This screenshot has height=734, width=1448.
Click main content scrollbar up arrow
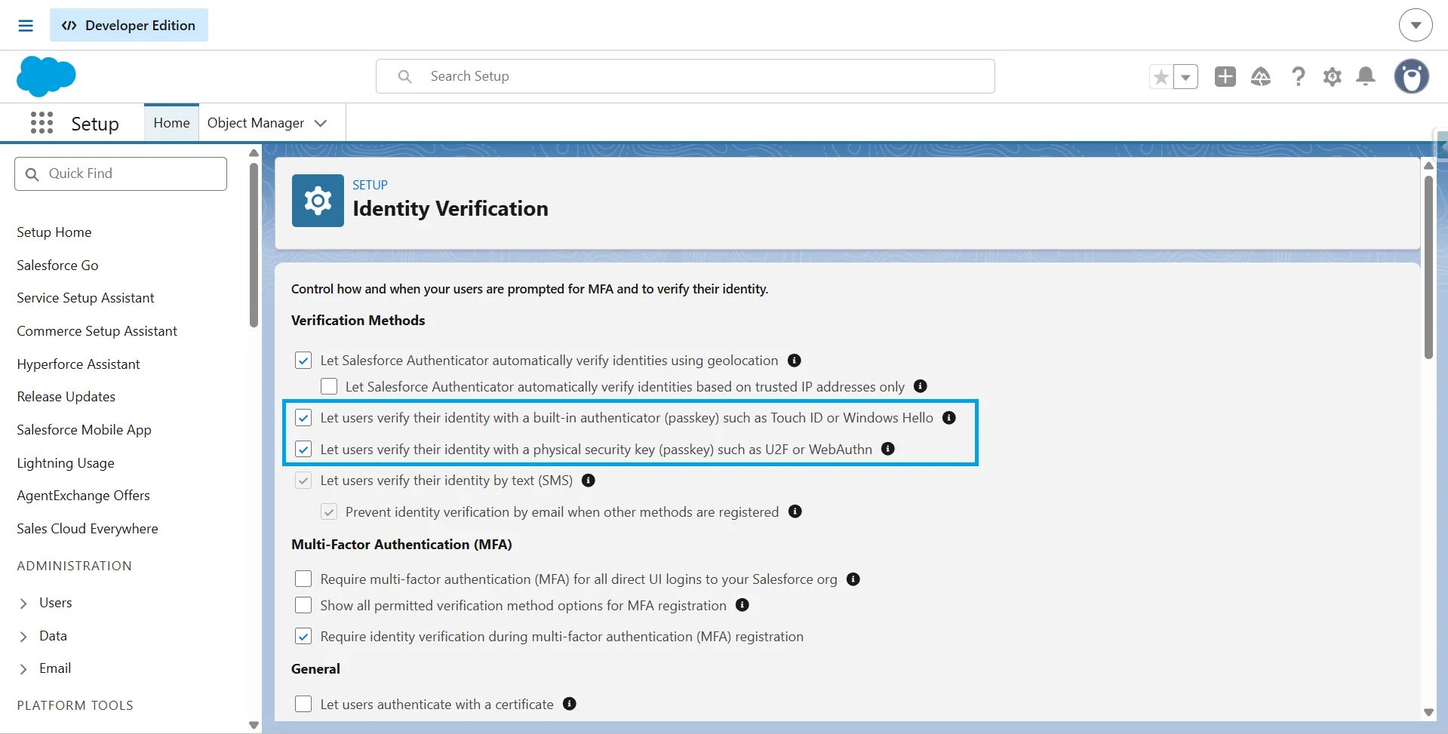point(1428,166)
